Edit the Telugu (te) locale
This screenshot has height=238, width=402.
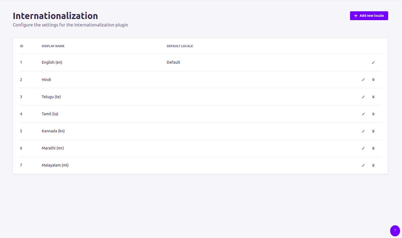tap(363, 97)
